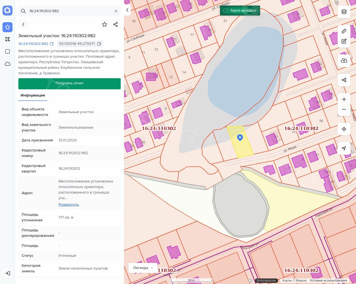This screenshot has width=356, height=284.
Task: Expand the "Легенда" panel
Action: point(143,268)
